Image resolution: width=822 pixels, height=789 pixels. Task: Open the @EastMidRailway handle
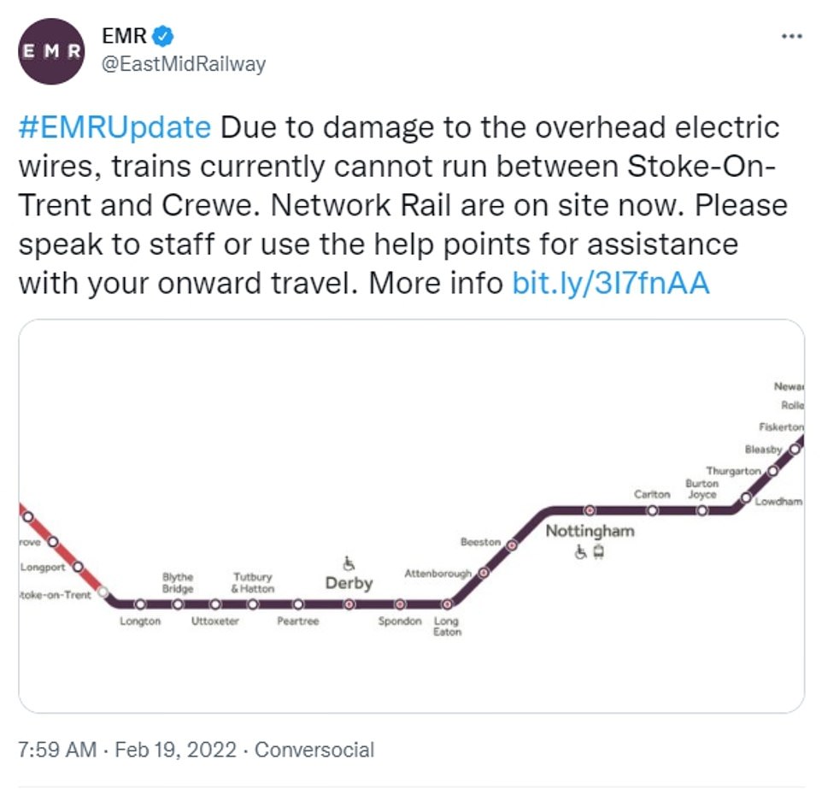[183, 64]
